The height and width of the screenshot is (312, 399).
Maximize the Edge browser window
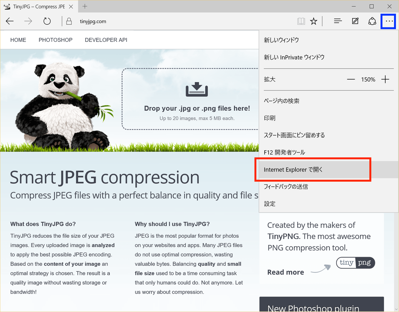click(372, 6)
